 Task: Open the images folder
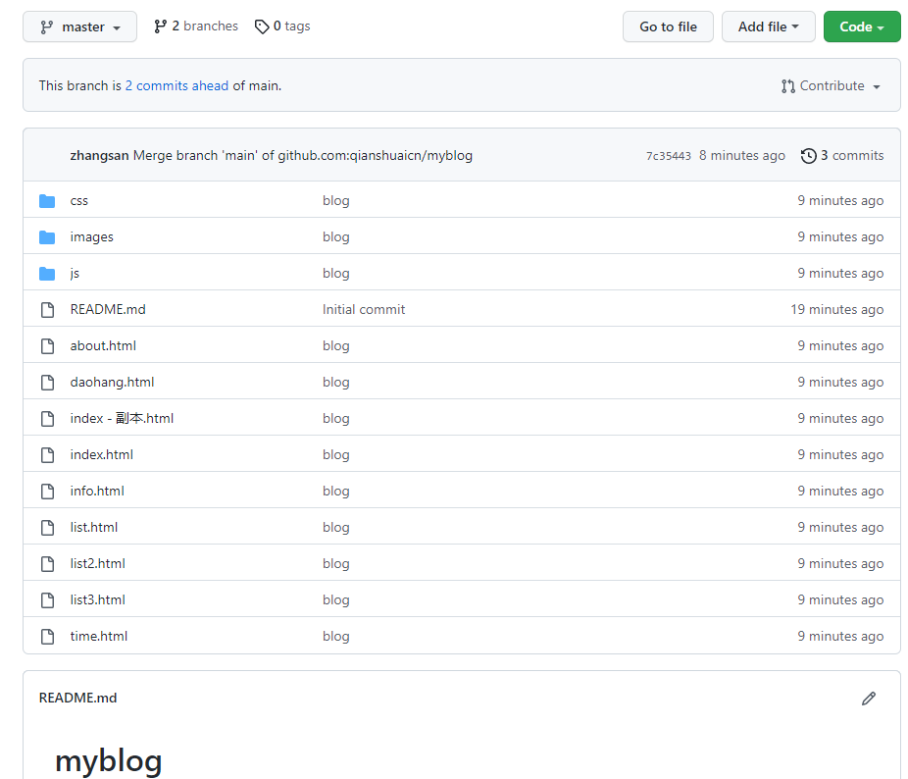pyautogui.click(x=91, y=237)
